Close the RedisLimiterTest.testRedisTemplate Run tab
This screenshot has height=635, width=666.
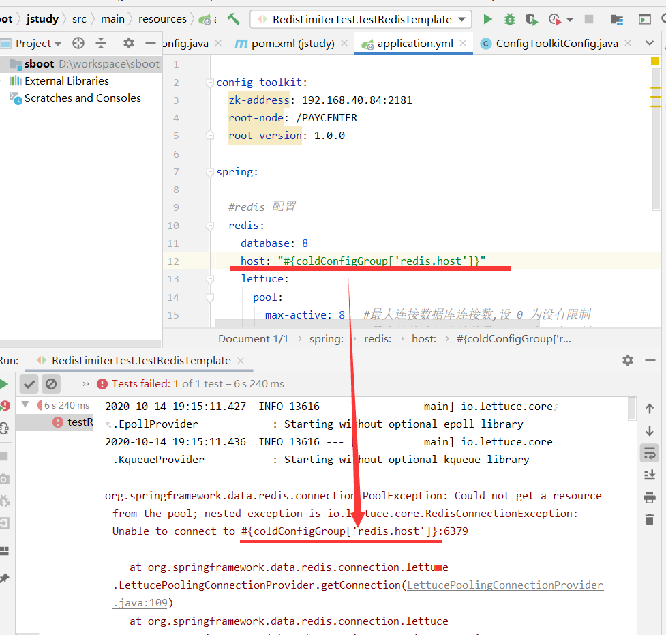point(241,361)
